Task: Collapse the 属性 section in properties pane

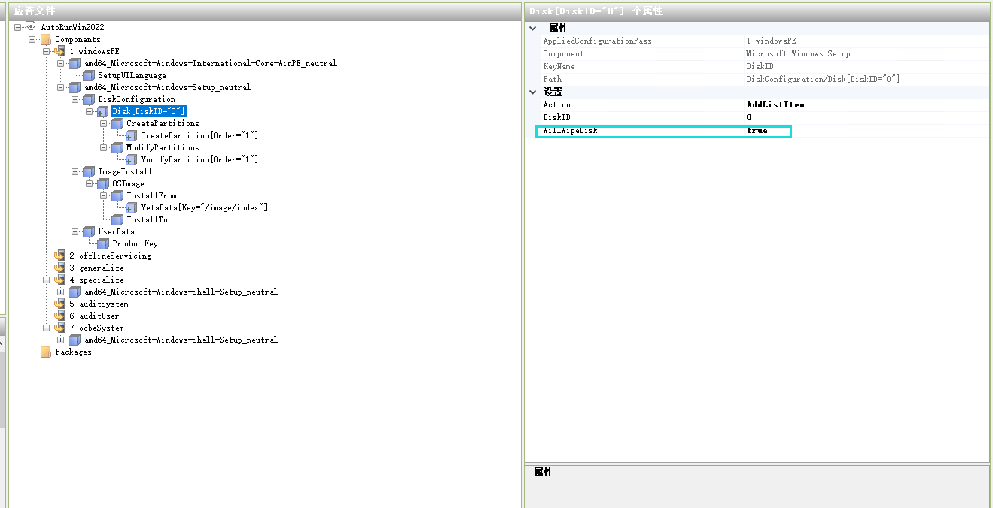Action: coord(534,28)
